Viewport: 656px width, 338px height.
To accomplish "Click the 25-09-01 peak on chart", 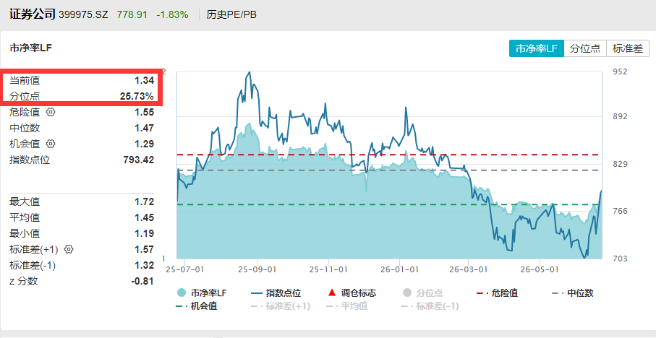I will click(x=250, y=73).
